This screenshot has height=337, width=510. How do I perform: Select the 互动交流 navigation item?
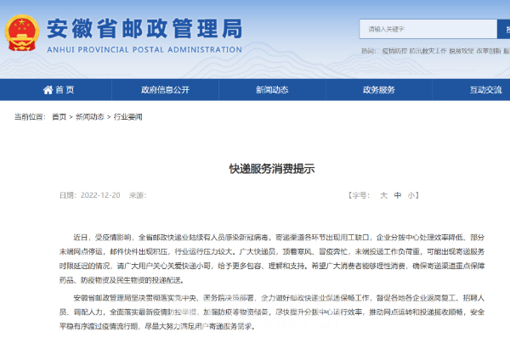pos(485,90)
